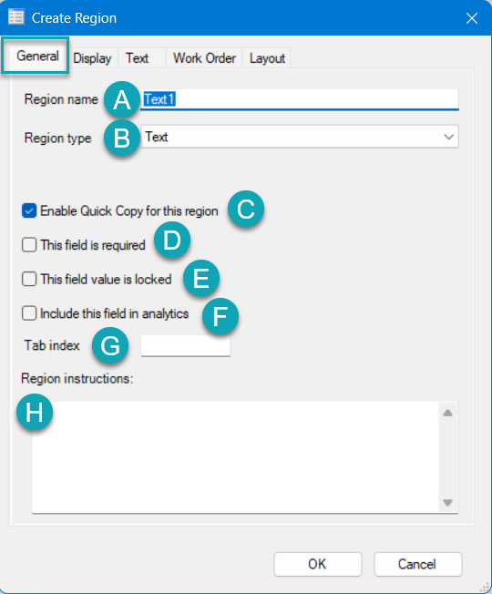Screen dimensions: 492x594
Task: Click the teal C marker badge
Action: click(x=246, y=210)
